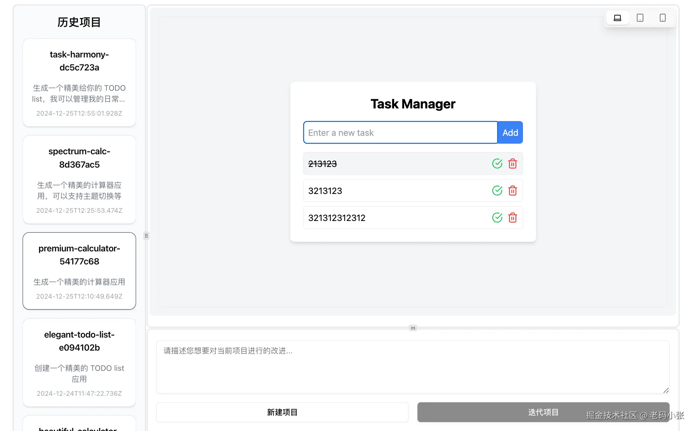
Task: Mark task 321312312312 as complete
Action: point(497,218)
